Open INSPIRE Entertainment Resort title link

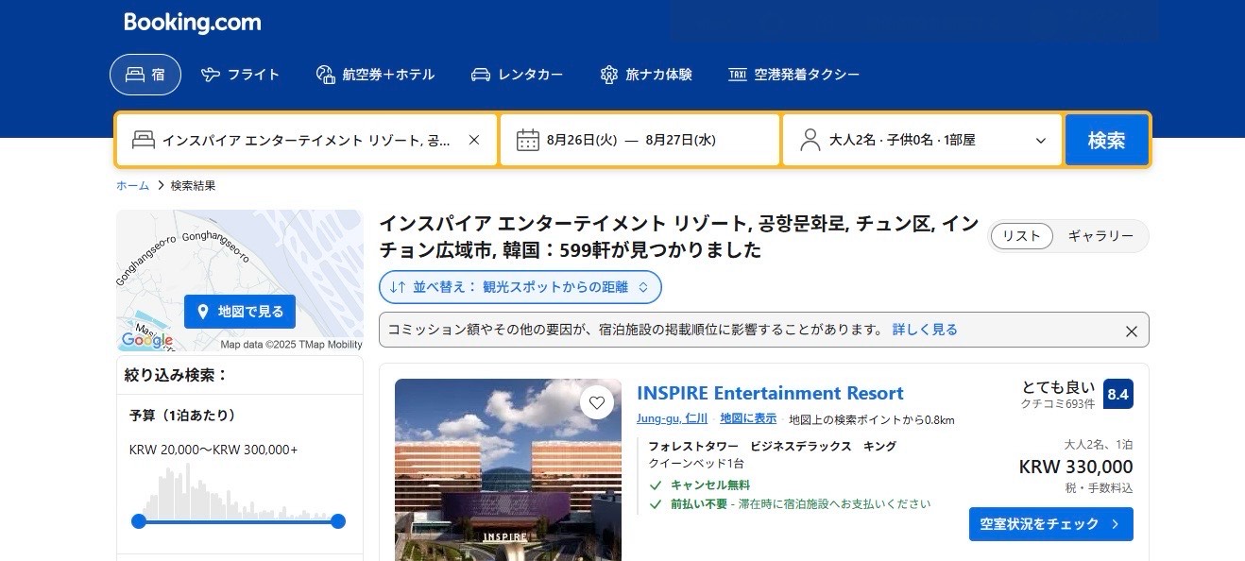tap(770, 393)
